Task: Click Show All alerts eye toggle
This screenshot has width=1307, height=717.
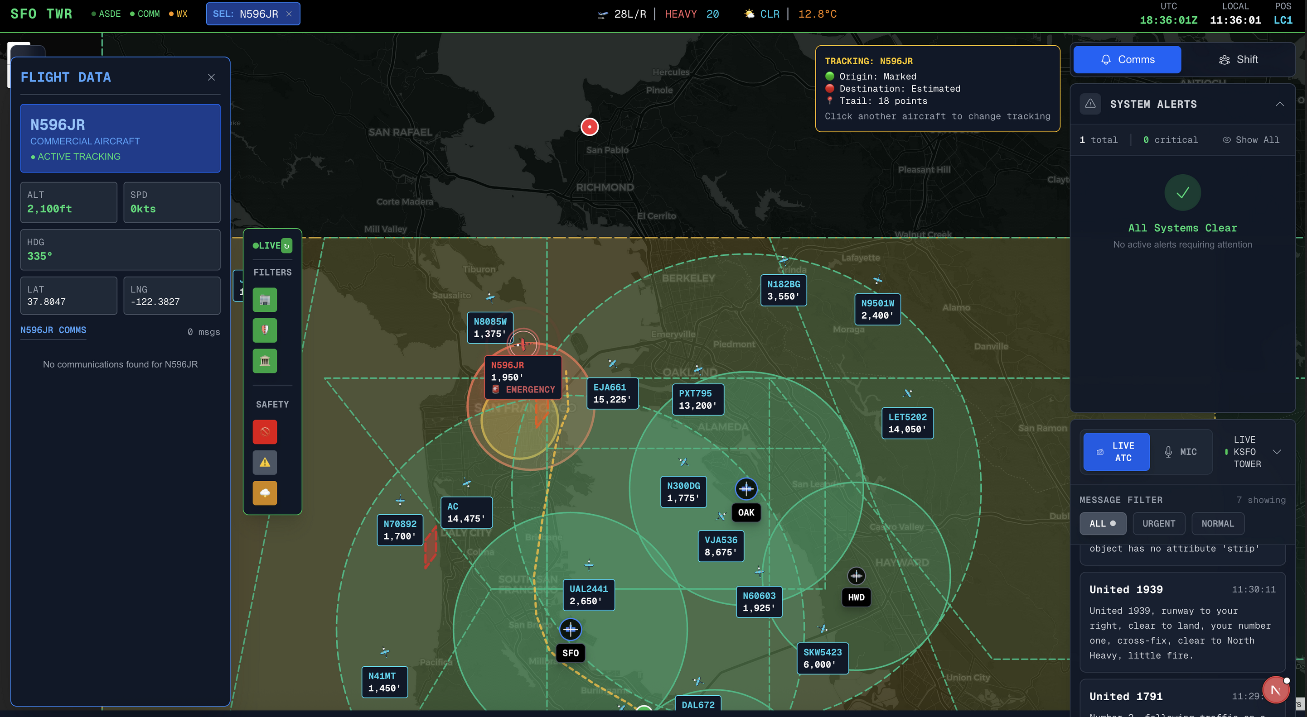Action: pos(1251,140)
